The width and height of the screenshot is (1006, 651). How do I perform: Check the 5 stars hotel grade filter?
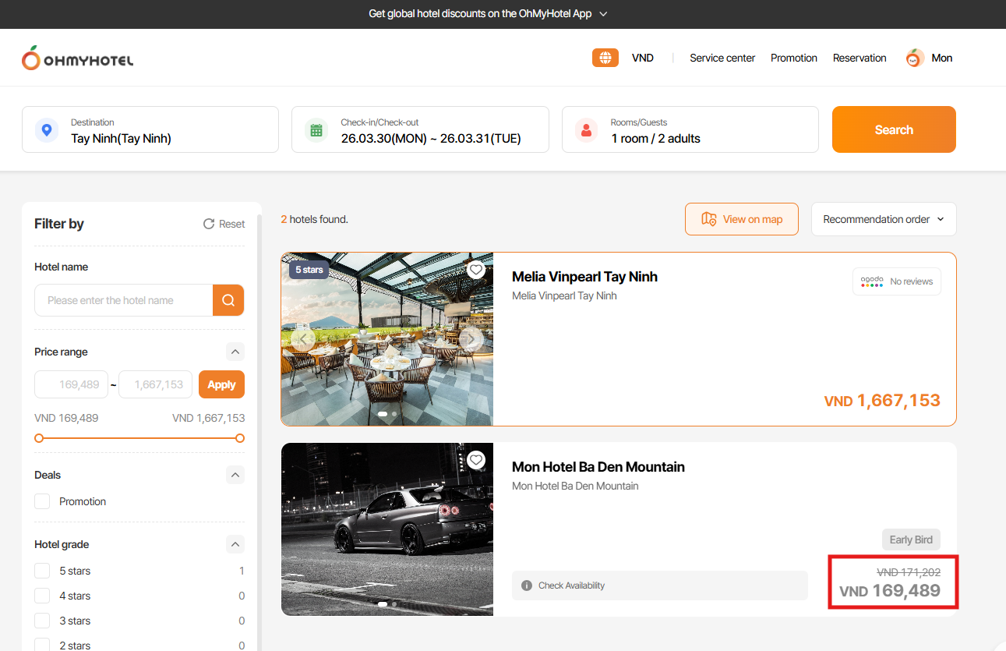42,571
